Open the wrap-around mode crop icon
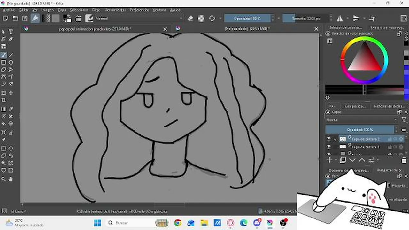The image size is (409, 230). (x=372, y=19)
